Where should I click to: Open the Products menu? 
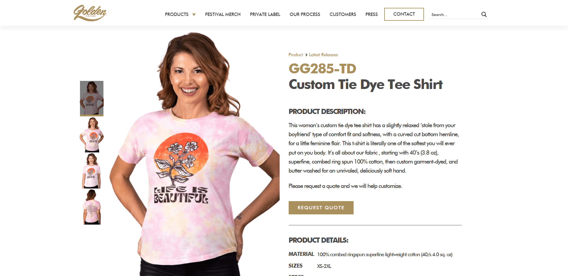(x=177, y=14)
